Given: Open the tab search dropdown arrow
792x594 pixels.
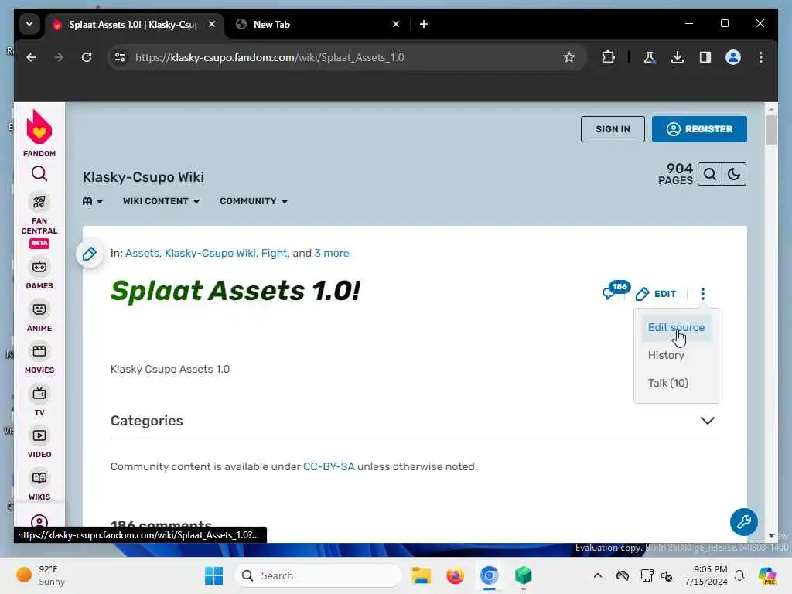Looking at the screenshot, I should point(29,24).
